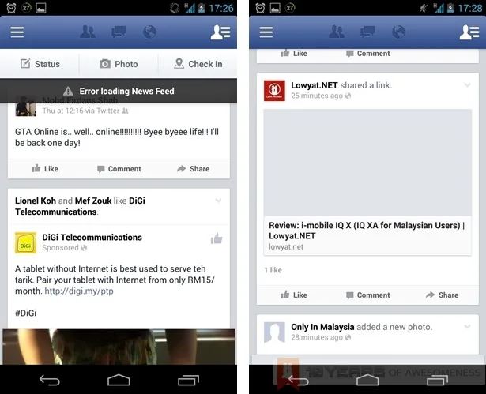
Task: Like the Lowyat.NET shared link
Action: (294, 295)
